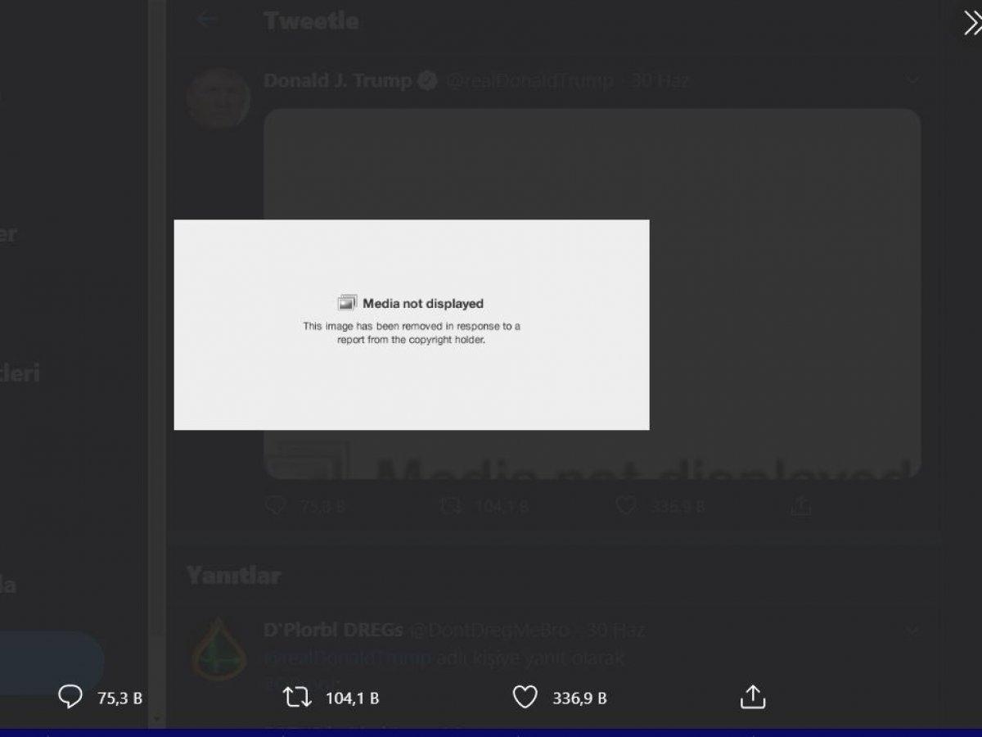Open the Media not displayed image
982x737 pixels.
point(412,324)
